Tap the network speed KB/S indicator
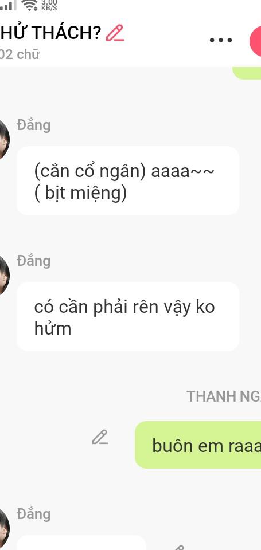This screenshot has height=550, width=261. click(49, 5)
